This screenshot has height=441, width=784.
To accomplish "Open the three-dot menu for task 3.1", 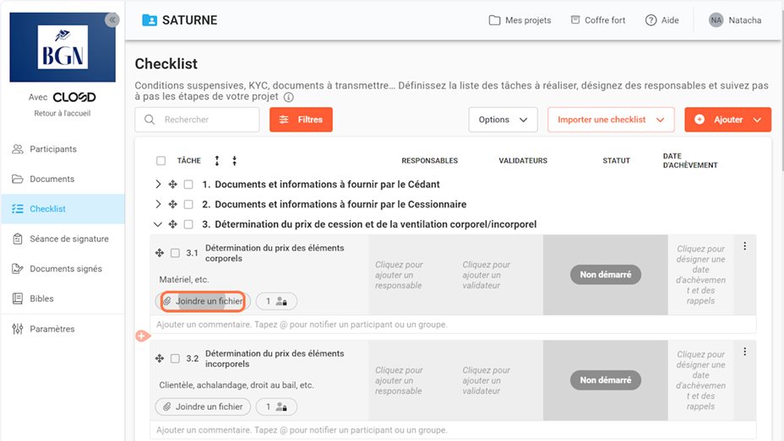I will [744, 246].
